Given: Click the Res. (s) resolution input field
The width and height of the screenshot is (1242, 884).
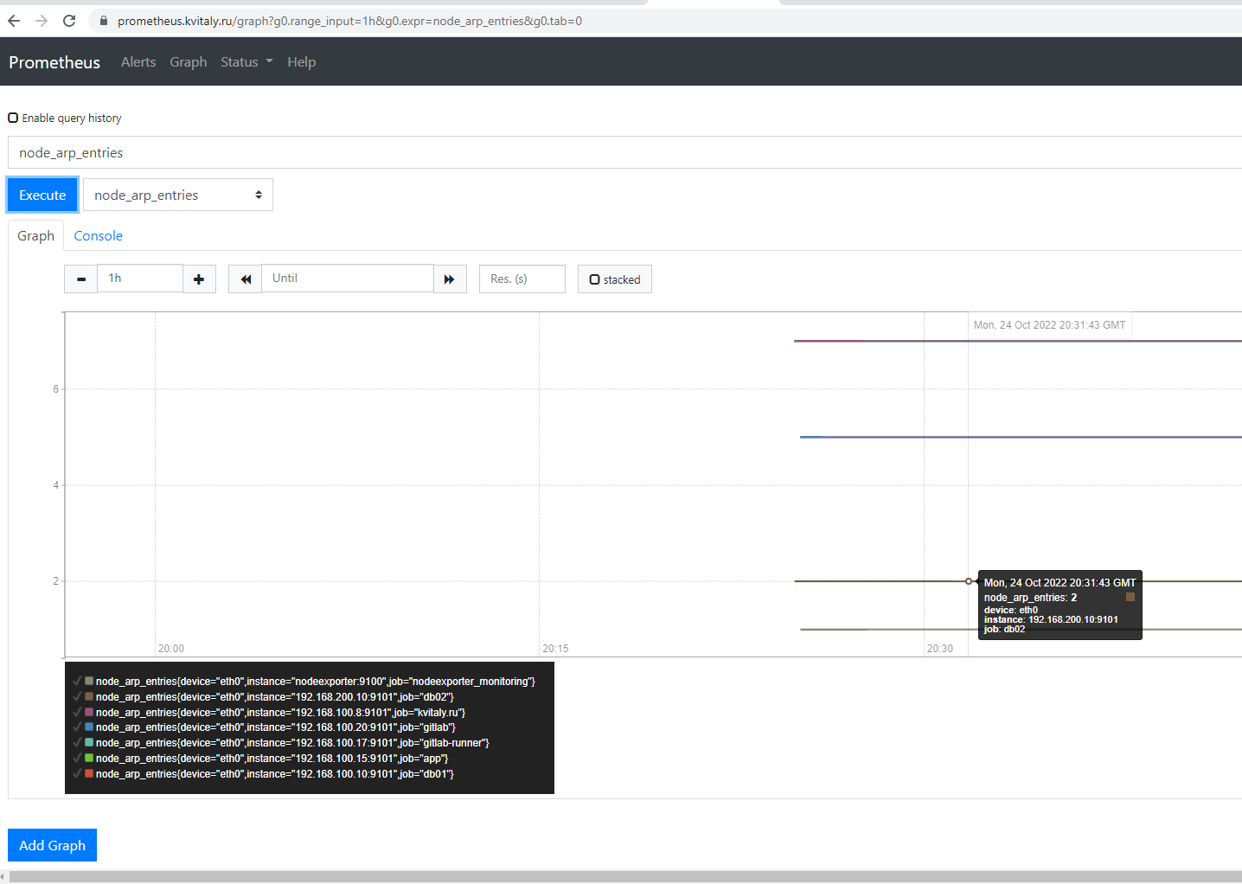Looking at the screenshot, I should [x=522, y=279].
